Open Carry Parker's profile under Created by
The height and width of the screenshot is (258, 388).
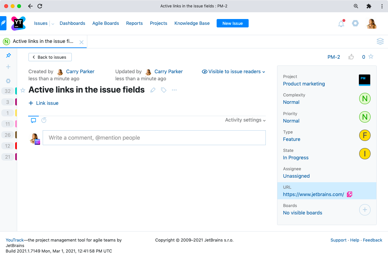click(x=80, y=72)
